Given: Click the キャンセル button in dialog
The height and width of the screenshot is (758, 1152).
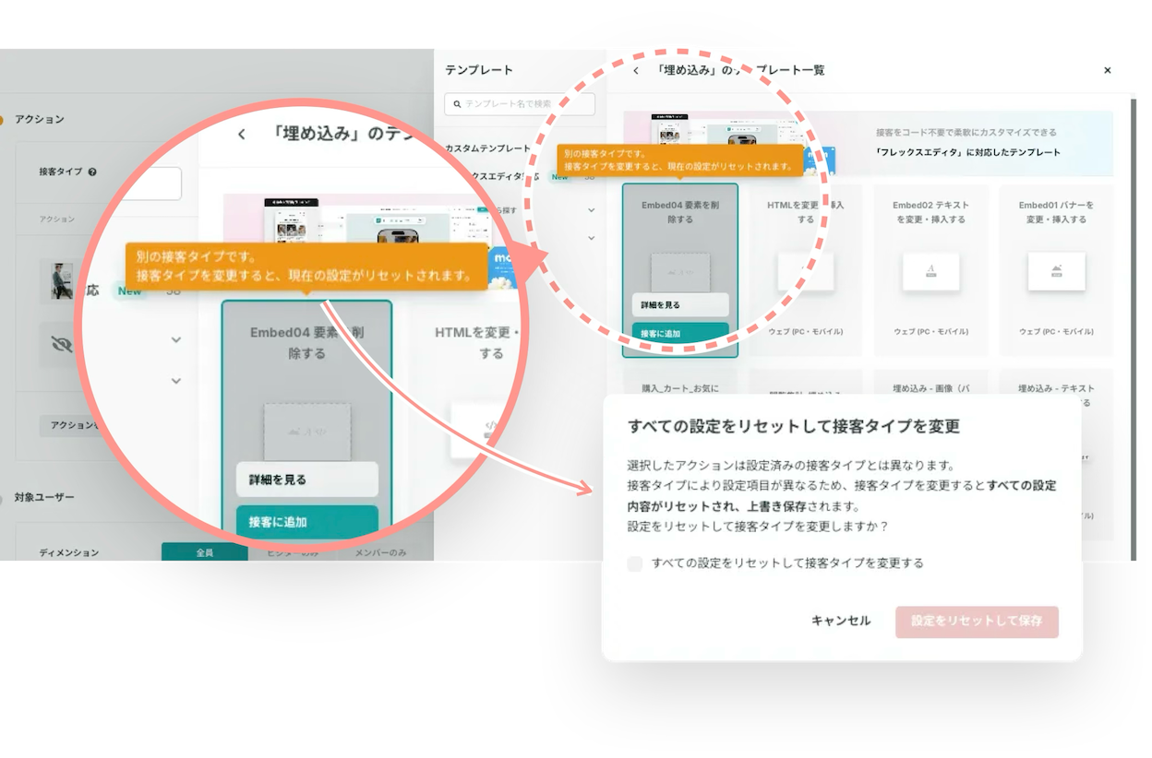Looking at the screenshot, I should 841,621.
